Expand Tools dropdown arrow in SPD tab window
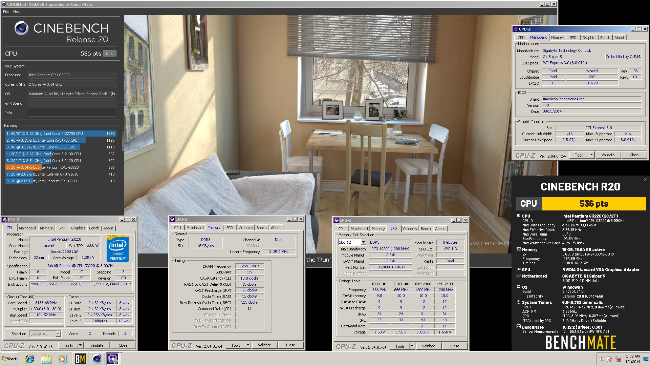This screenshot has width=650, height=366. [412, 346]
